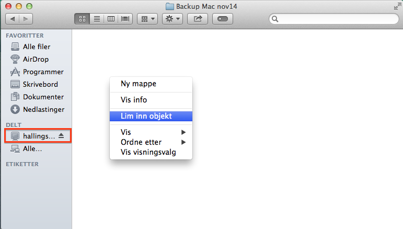Image resolution: width=403 pixels, height=229 pixels.
Task: Select Vis visningsvalg menu entry
Action: [148, 152]
